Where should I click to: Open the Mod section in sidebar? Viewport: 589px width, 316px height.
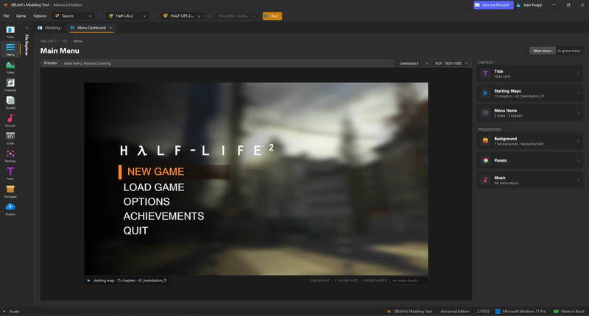pos(10,31)
